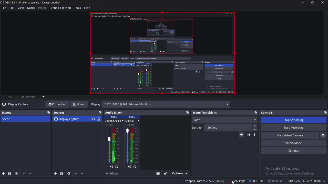Open the View menu
Viewport: 328px width, 184px height.
[x=21, y=8]
